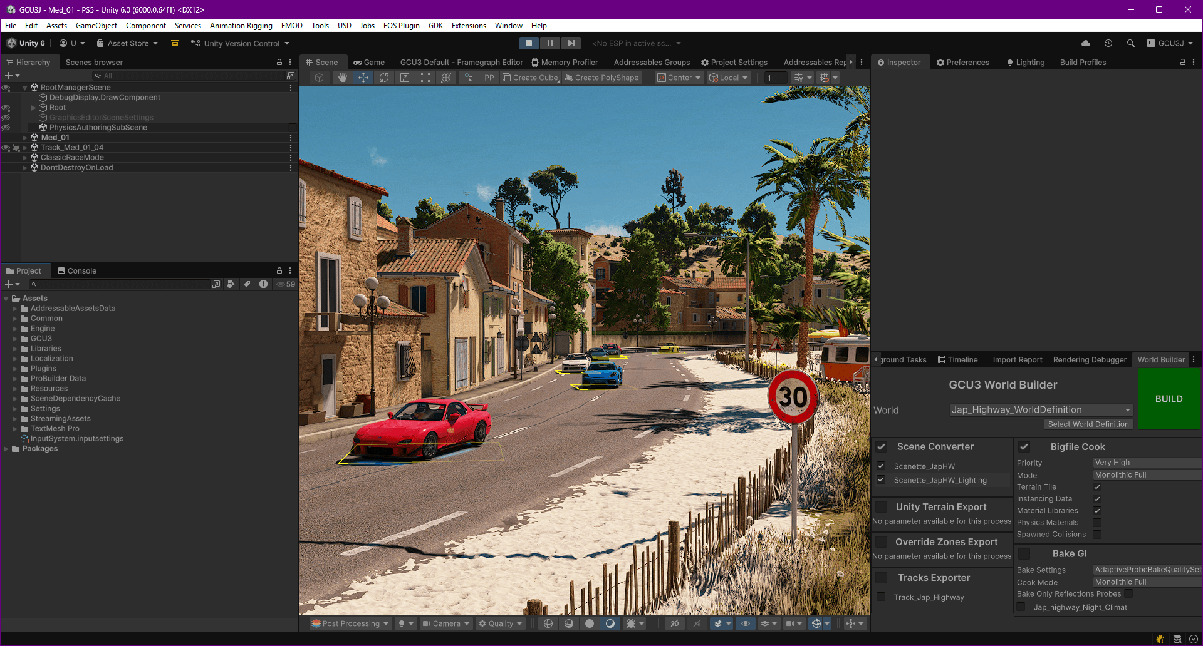The width and height of the screenshot is (1203, 646).
Task: Click console error filter icon in Project panel
Action: pyautogui.click(x=264, y=284)
